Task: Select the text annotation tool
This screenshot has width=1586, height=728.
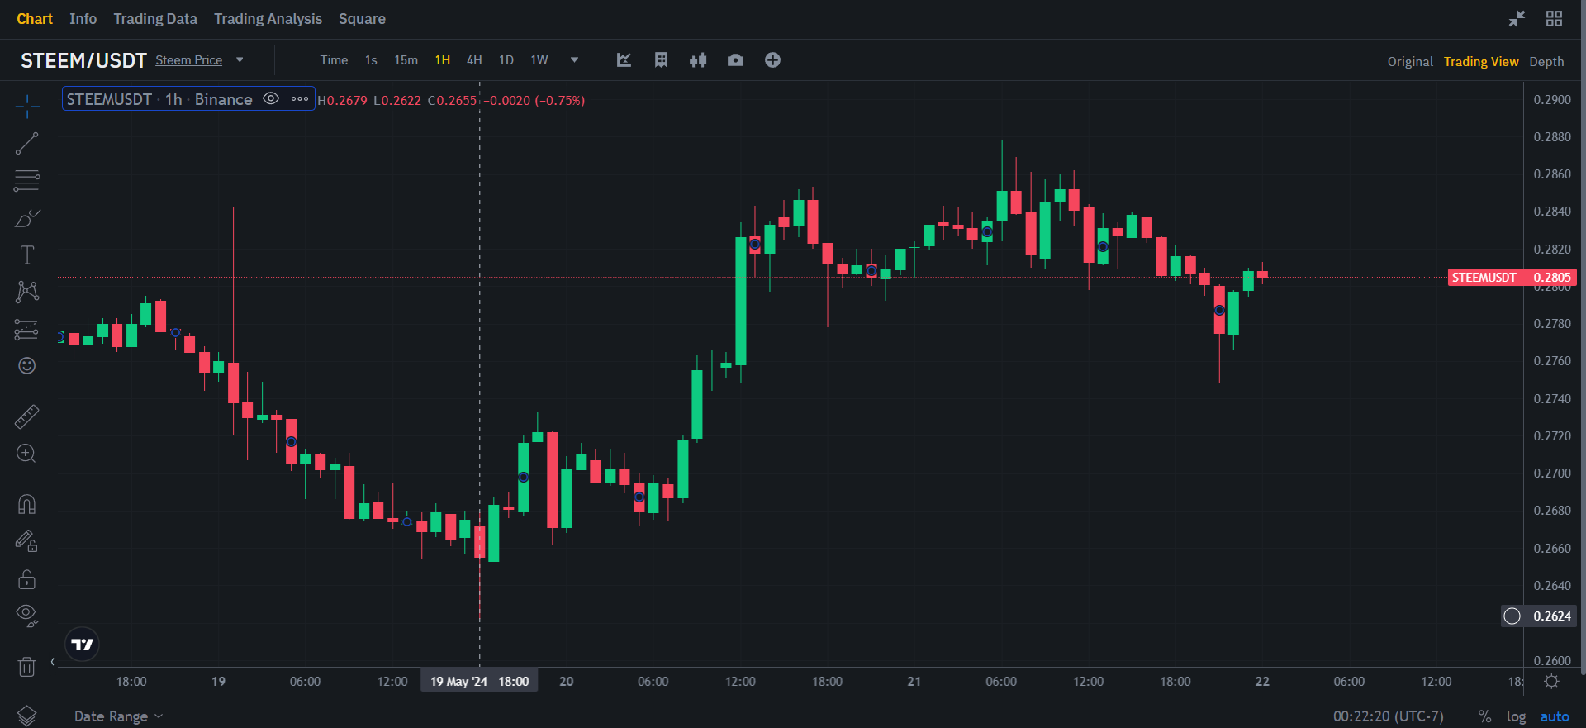Action: (26, 255)
